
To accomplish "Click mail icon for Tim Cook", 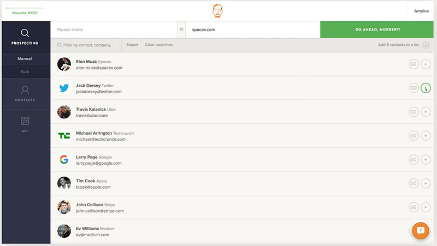I will 414,183.
